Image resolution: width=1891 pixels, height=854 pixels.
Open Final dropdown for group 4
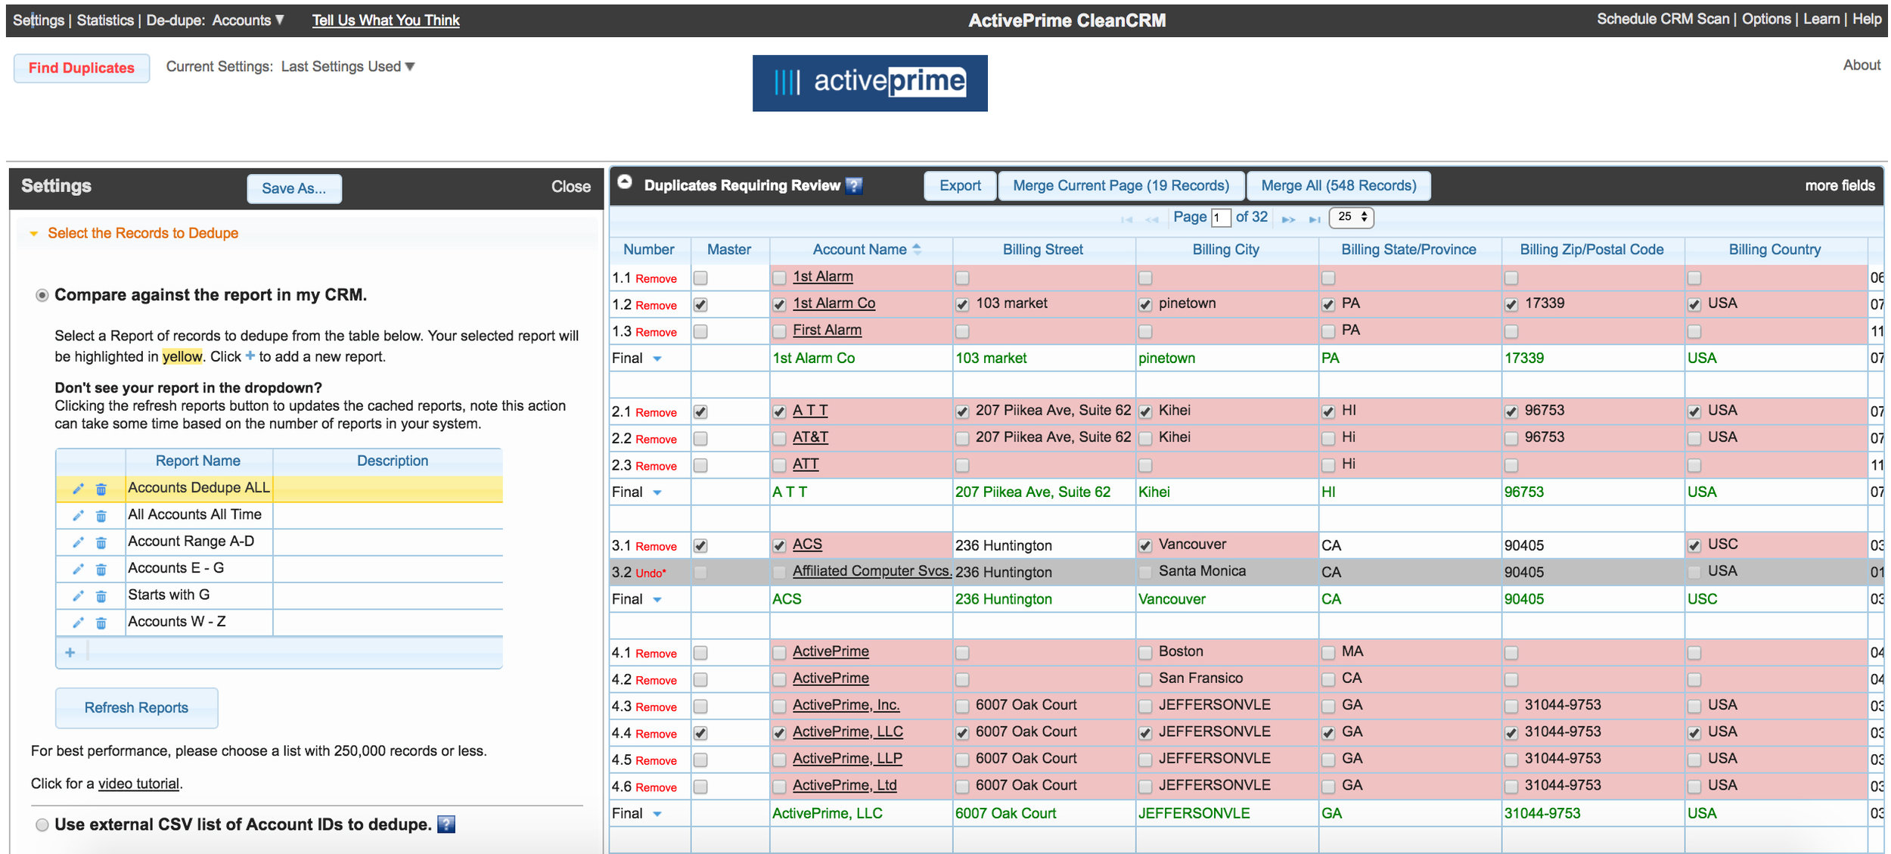click(x=657, y=814)
